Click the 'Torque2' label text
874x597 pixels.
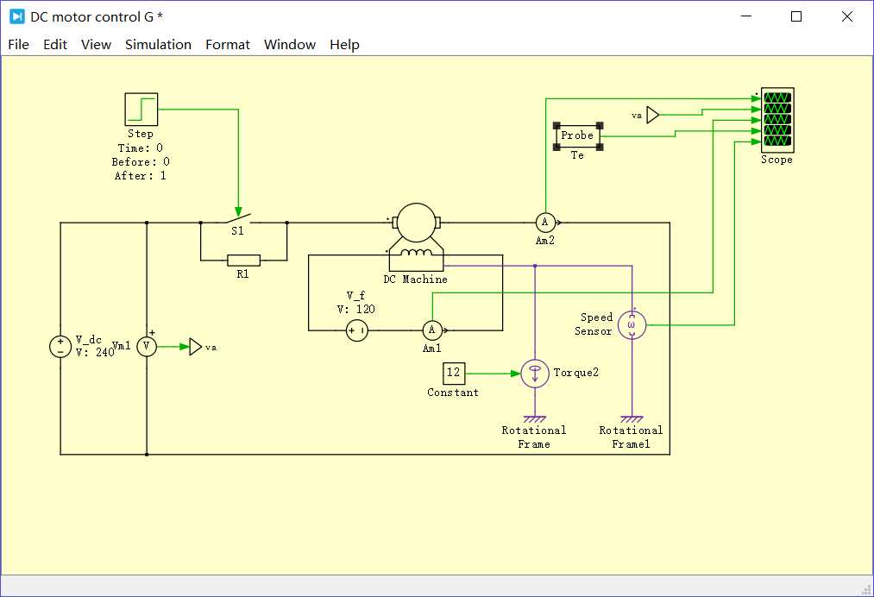click(576, 373)
